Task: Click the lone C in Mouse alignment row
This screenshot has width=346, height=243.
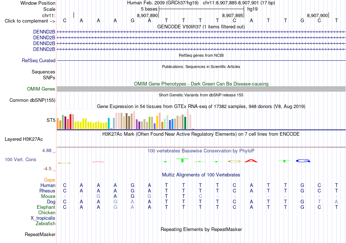Action: click(200, 196)
